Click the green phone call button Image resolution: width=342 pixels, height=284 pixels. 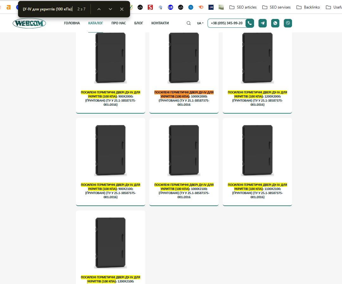(250, 23)
